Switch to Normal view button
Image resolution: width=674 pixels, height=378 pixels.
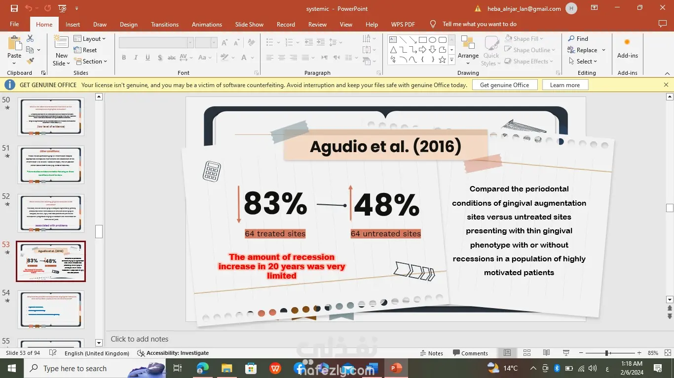click(507, 353)
